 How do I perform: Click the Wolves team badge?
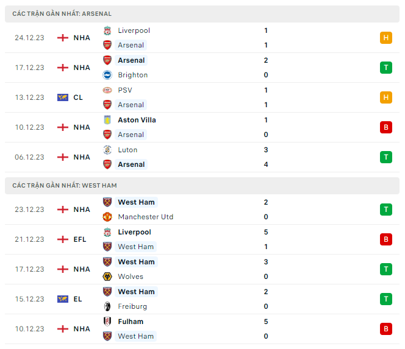(107, 277)
